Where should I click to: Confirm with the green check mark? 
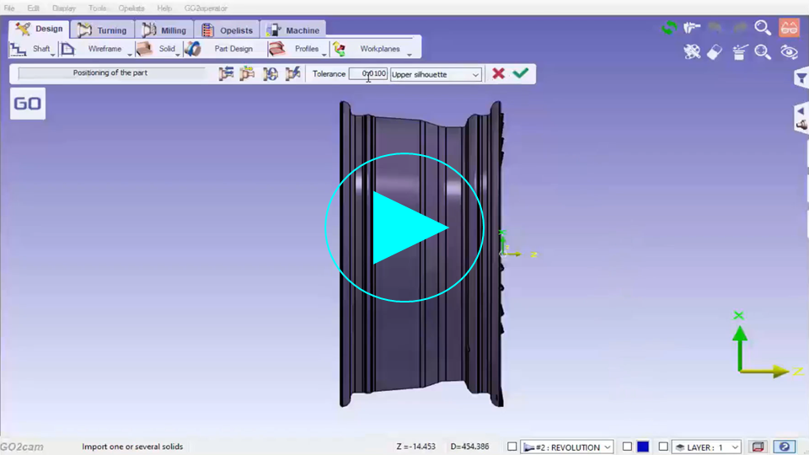tap(521, 73)
